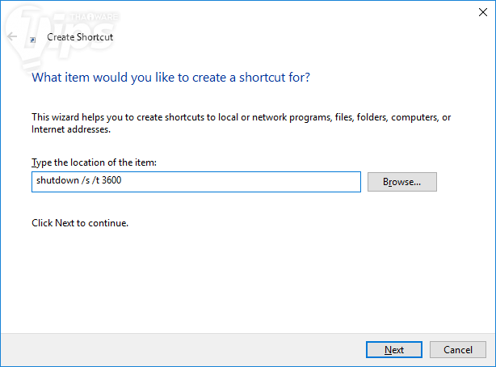Go back using the back arrow
Viewport: 496px width, 367px height.
coord(12,37)
